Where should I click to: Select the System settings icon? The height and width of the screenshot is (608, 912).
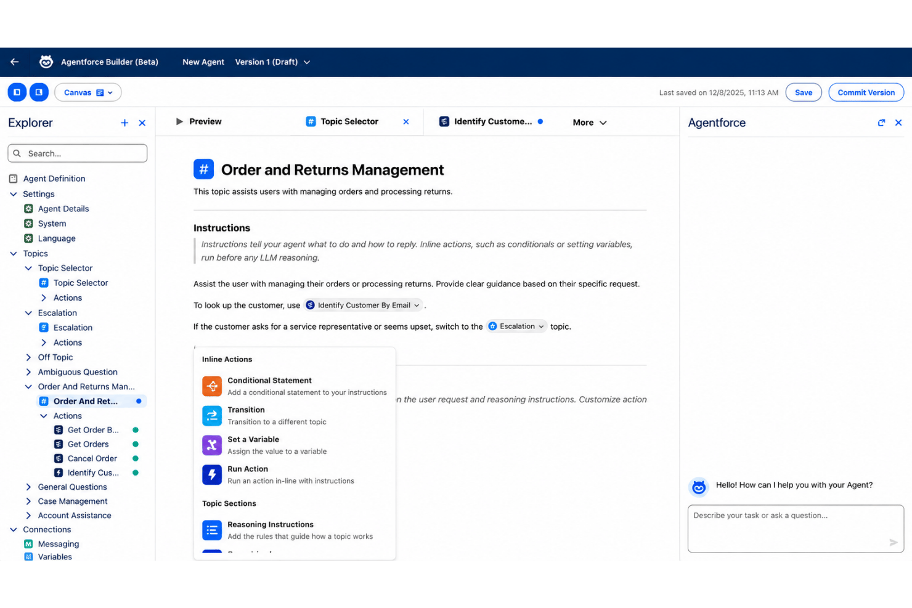click(x=28, y=224)
